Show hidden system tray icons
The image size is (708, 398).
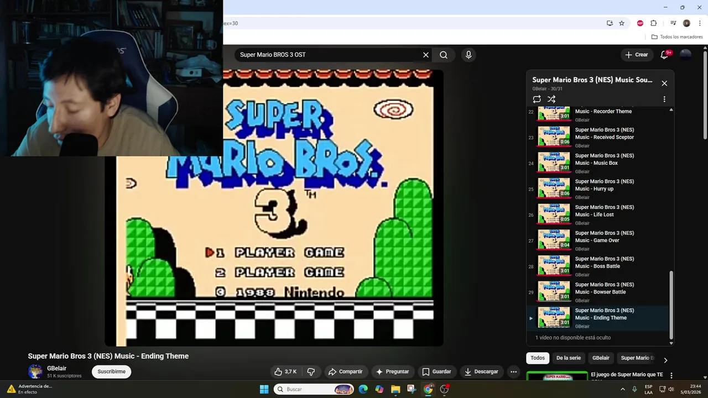coord(623,389)
